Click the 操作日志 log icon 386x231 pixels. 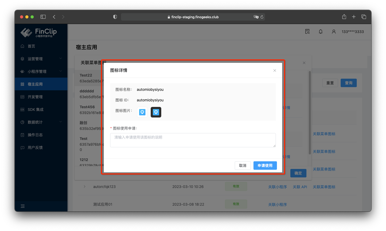coord(23,135)
